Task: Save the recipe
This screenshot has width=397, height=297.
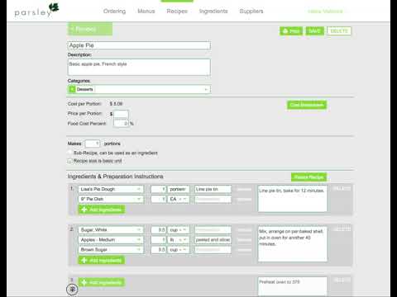Action: [314, 31]
